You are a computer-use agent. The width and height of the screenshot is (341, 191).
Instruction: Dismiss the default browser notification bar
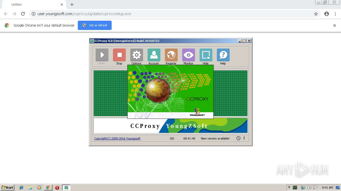pyautogui.click(x=335, y=25)
